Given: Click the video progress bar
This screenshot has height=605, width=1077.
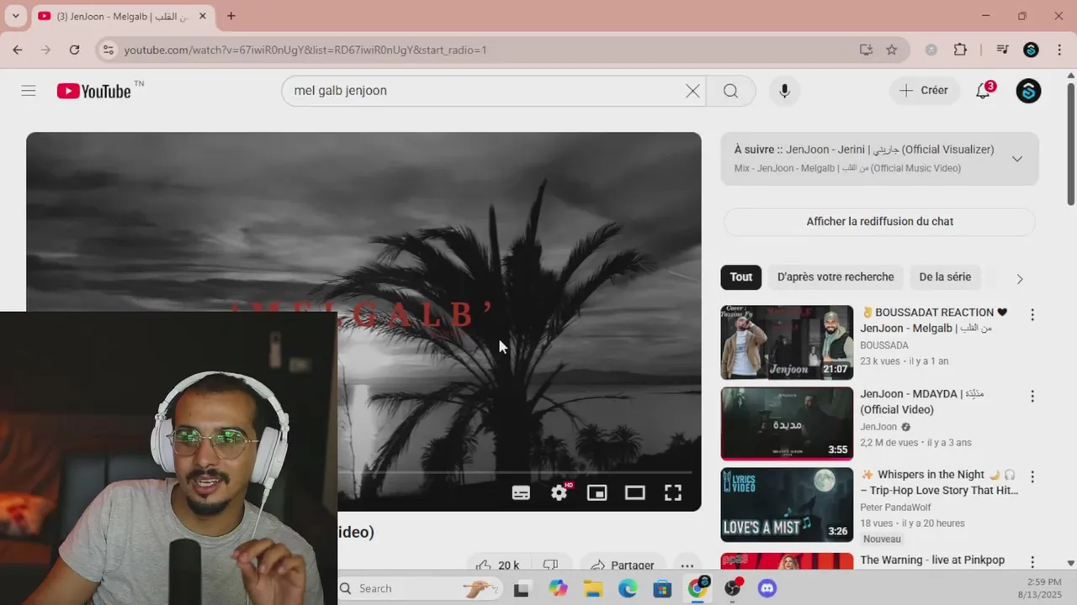Looking at the screenshot, I should tap(516, 471).
